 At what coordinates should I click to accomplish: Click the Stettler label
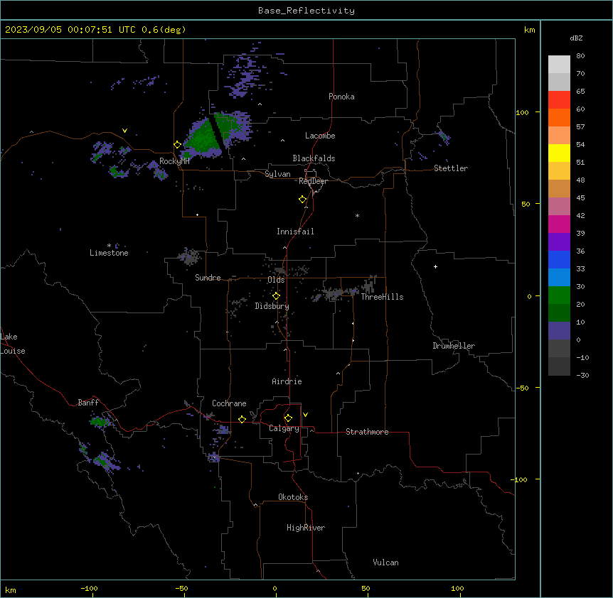451,168
